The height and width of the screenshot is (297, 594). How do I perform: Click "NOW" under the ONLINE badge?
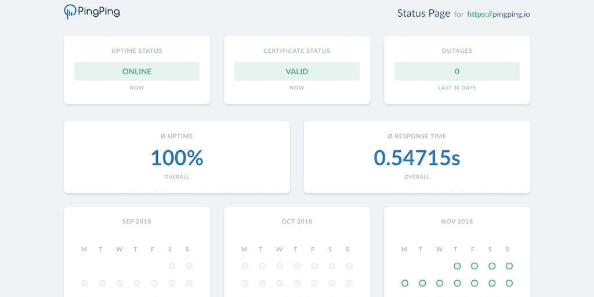(137, 88)
